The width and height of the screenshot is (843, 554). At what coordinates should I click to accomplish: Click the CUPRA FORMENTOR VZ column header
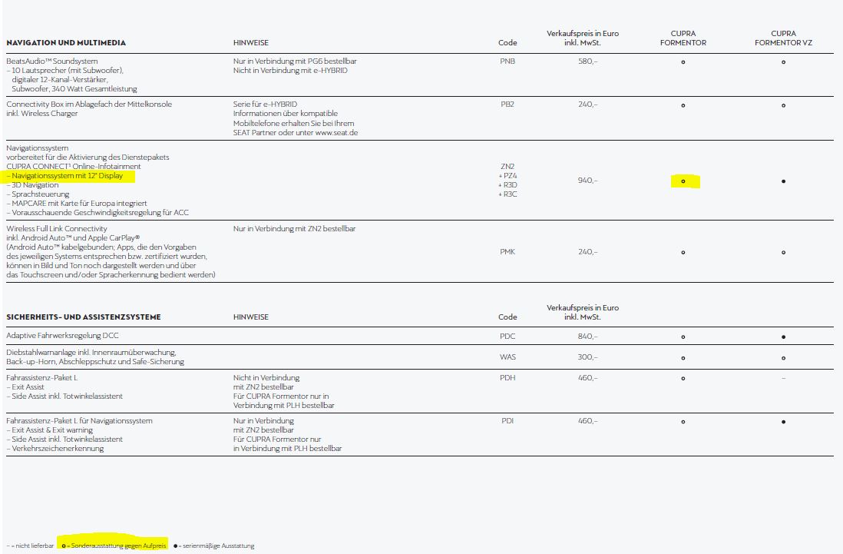click(x=783, y=38)
